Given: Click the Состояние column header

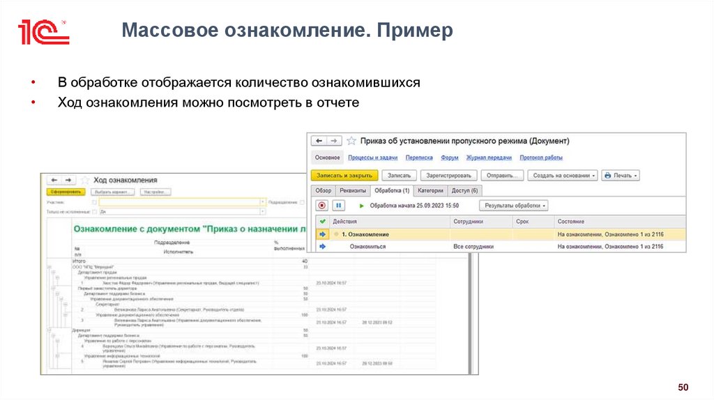Looking at the screenshot, I should (x=620, y=222).
